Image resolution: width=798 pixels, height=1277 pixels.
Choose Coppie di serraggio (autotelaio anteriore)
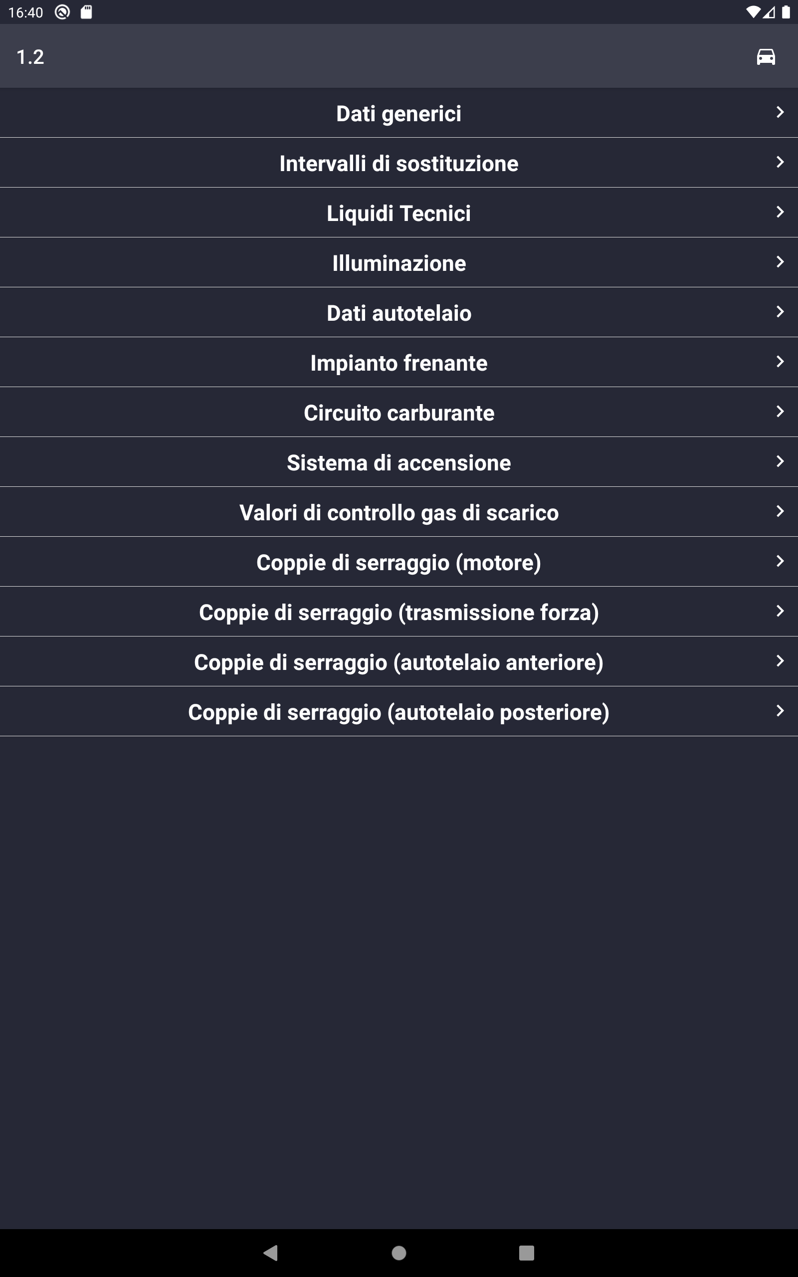[399, 662]
